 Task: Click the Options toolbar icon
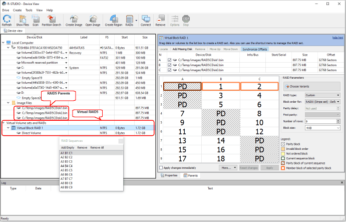pyautogui.click(x=175, y=21)
